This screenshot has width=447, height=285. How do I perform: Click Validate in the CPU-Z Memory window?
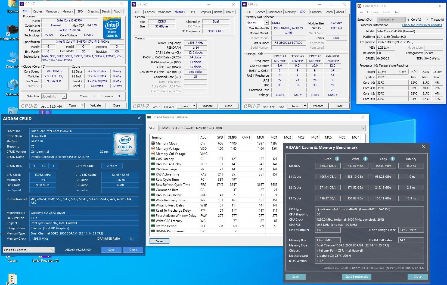click(x=207, y=106)
